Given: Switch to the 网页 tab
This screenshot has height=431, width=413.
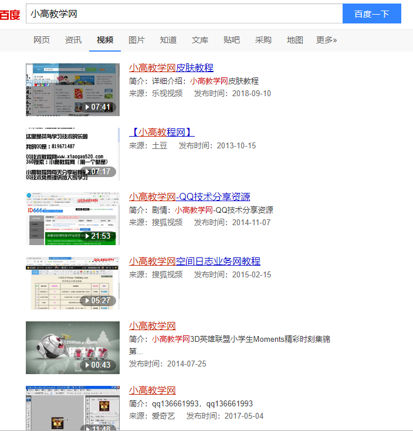Looking at the screenshot, I should (x=42, y=40).
